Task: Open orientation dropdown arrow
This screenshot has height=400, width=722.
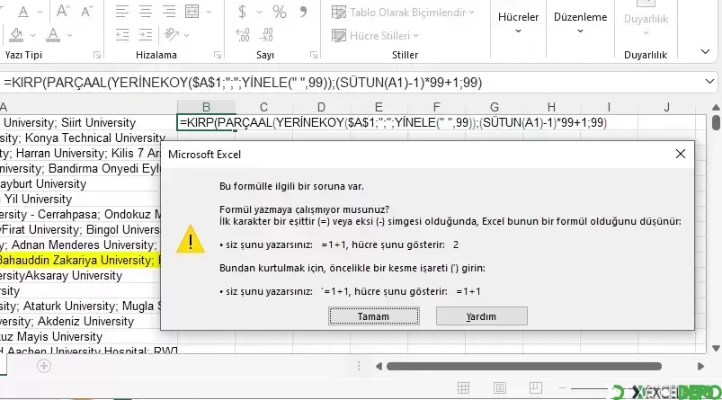Action: click(186, 35)
